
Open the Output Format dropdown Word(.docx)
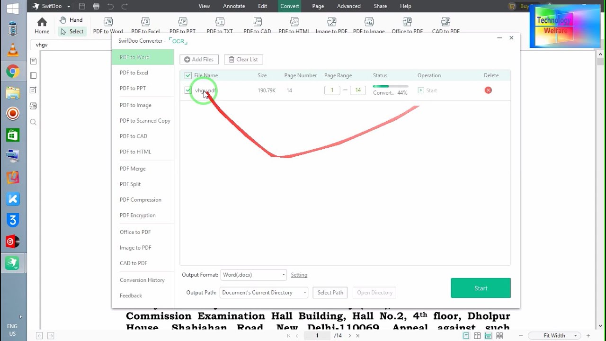click(x=253, y=275)
